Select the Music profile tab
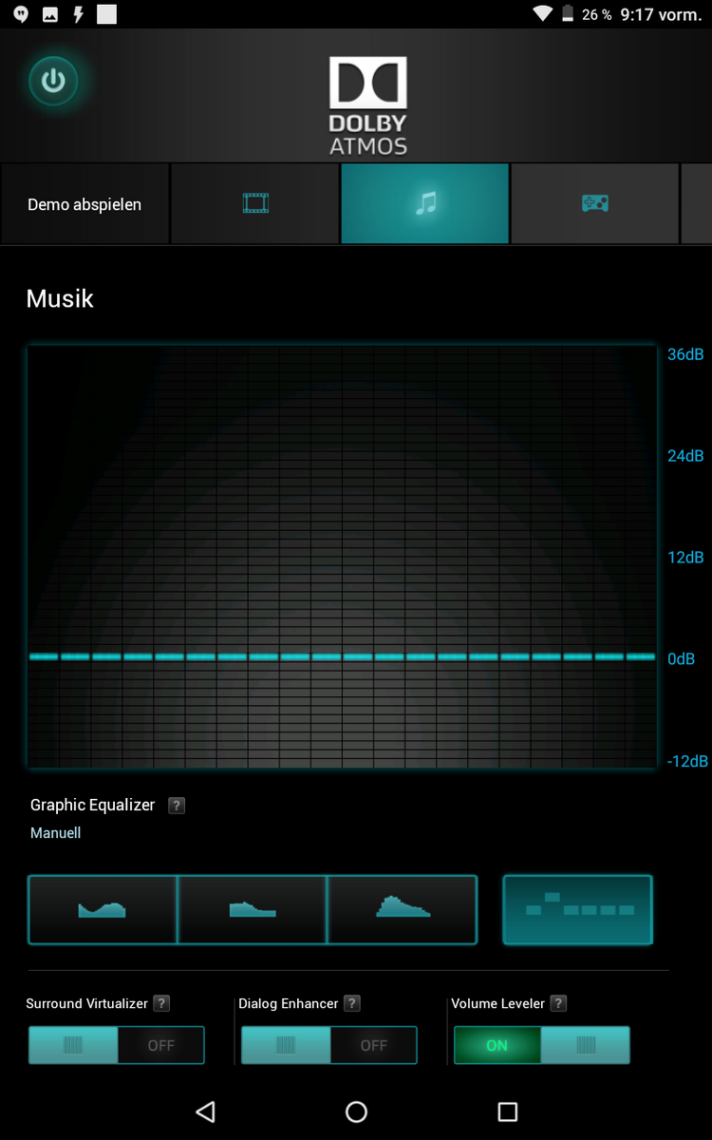The height and width of the screenshot is (1140, 712). pos(425,204)
